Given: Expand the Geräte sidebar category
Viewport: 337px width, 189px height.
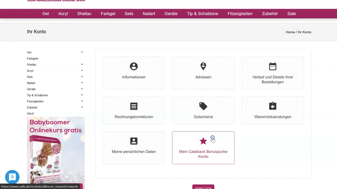Looking at the screenshot, I should pos(82,89).
